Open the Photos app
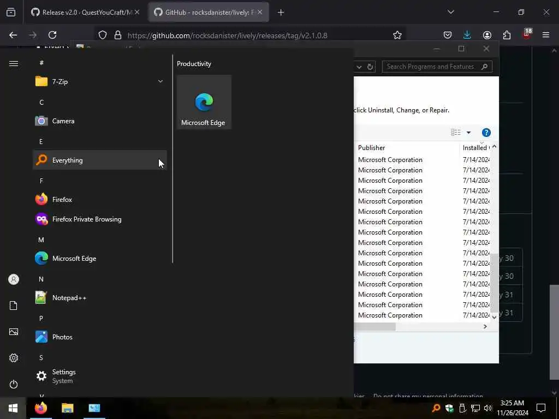The height and width of the screenshot is (419, 559). (x=100, y=337)
